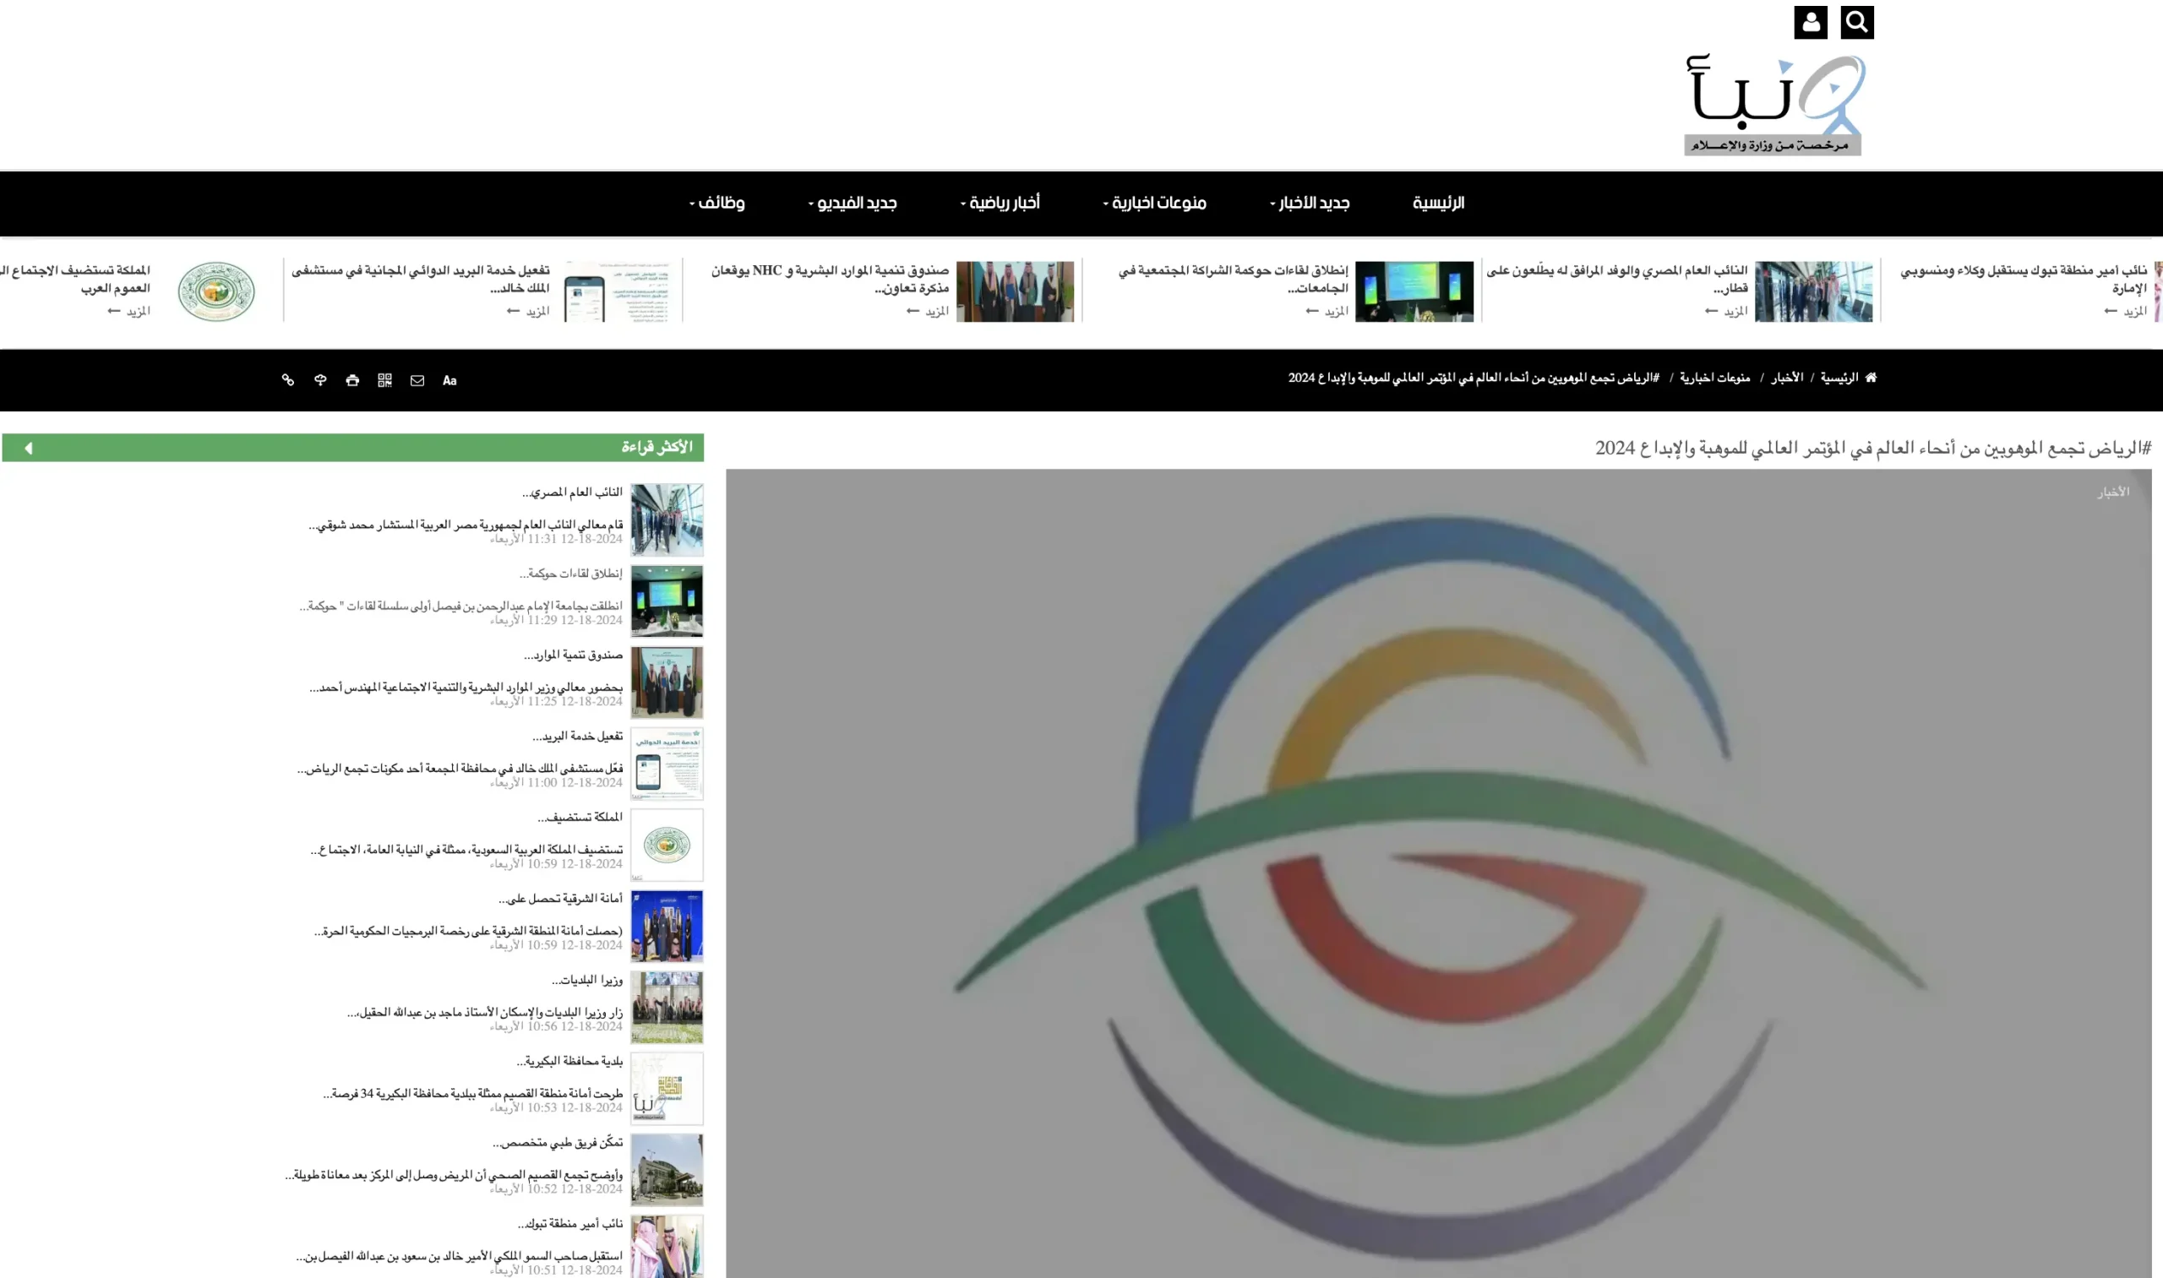Click the search magnifier icon in the header

pos(1856,23)
